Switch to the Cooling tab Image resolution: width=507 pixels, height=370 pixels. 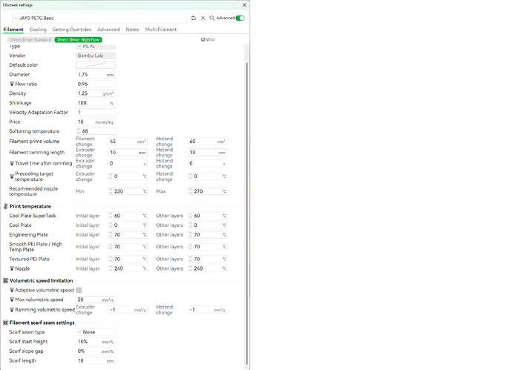38,30
